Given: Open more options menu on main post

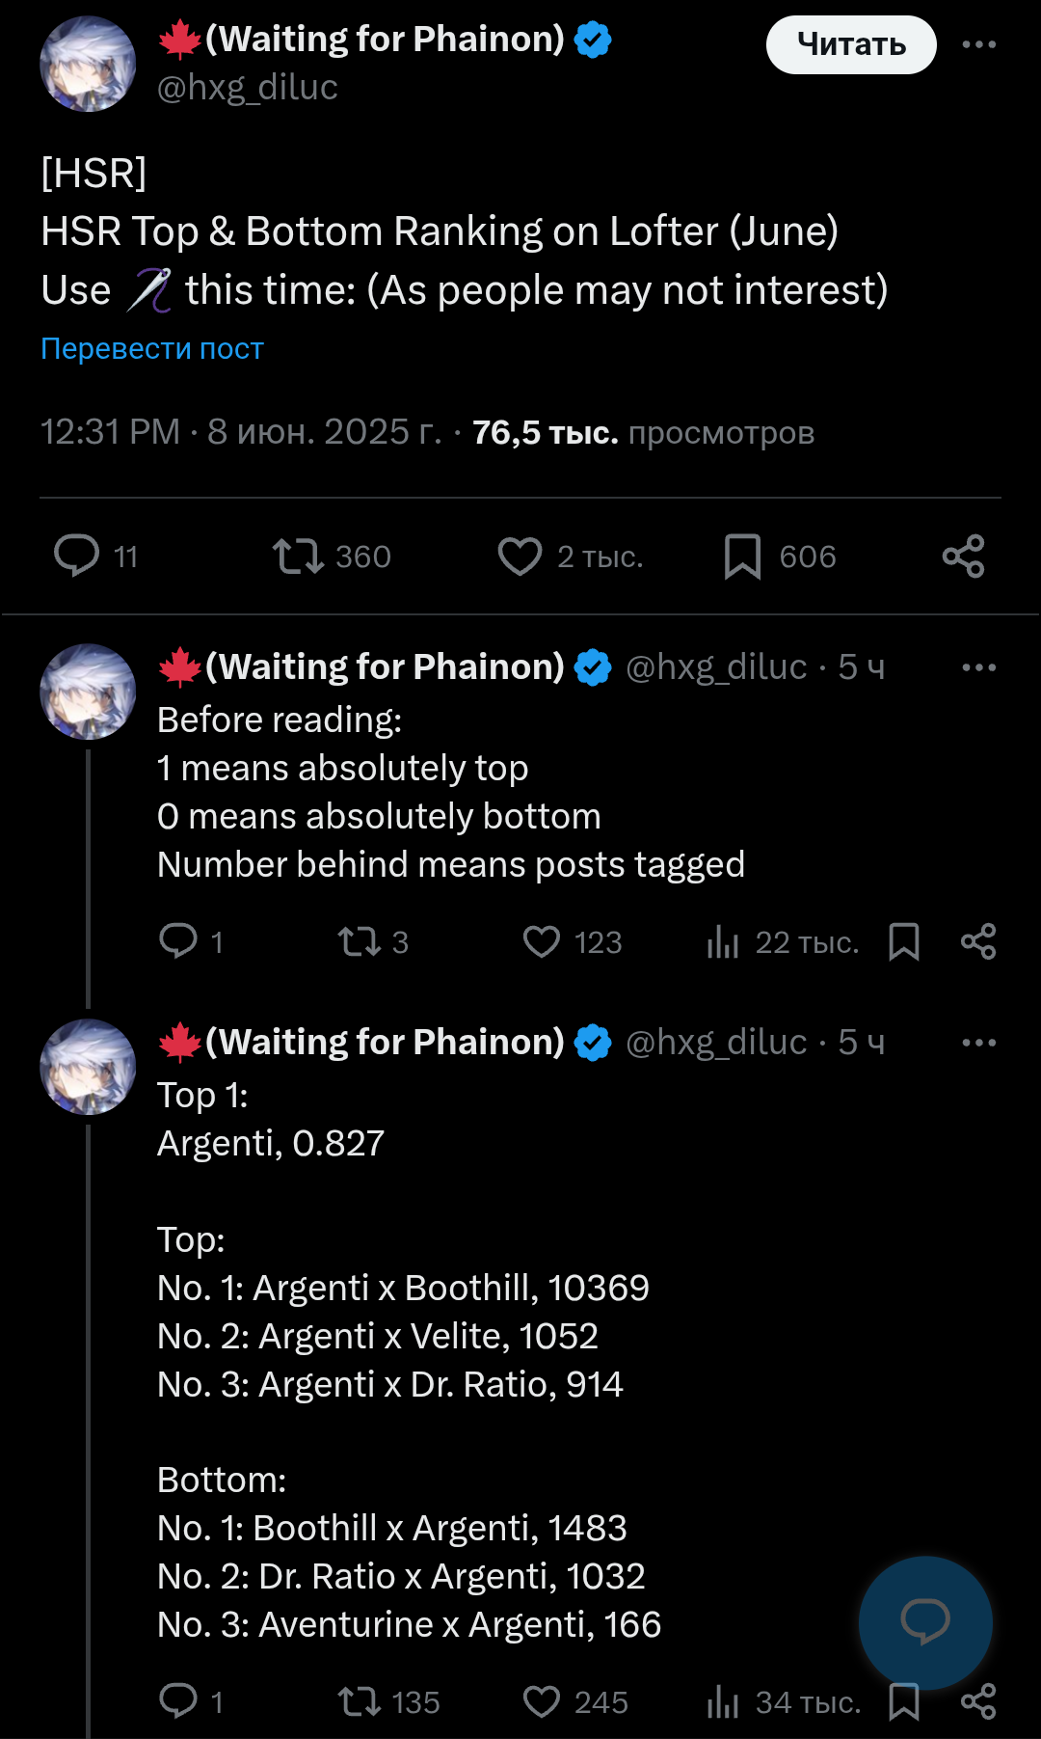Looking at the screenshot, I should click(978, 44).
